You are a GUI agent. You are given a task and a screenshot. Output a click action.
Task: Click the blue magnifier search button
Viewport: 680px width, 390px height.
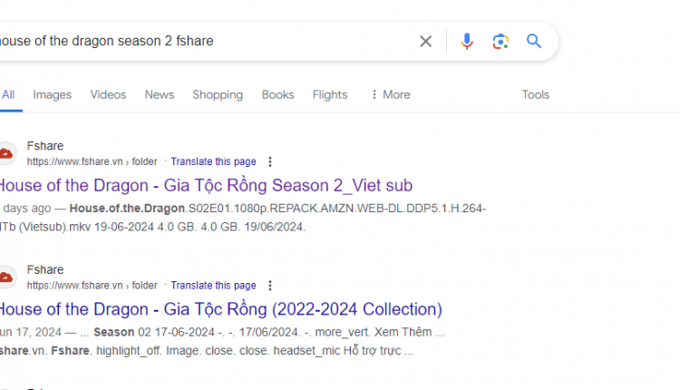534,41
